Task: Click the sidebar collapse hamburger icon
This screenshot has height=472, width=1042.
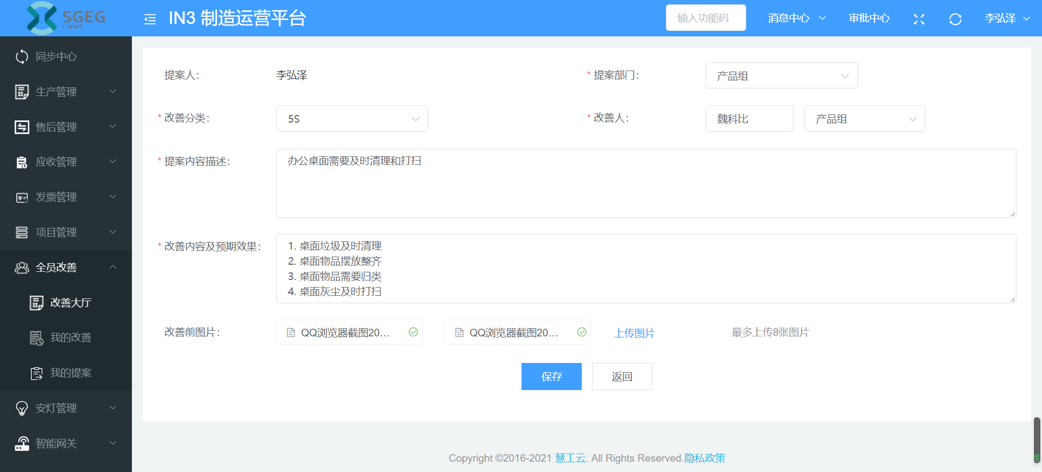Action: point(150,19)
